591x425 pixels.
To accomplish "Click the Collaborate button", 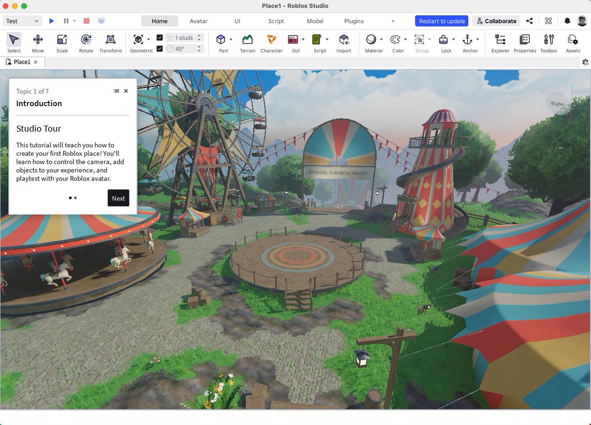I will (x=496, y=21).
